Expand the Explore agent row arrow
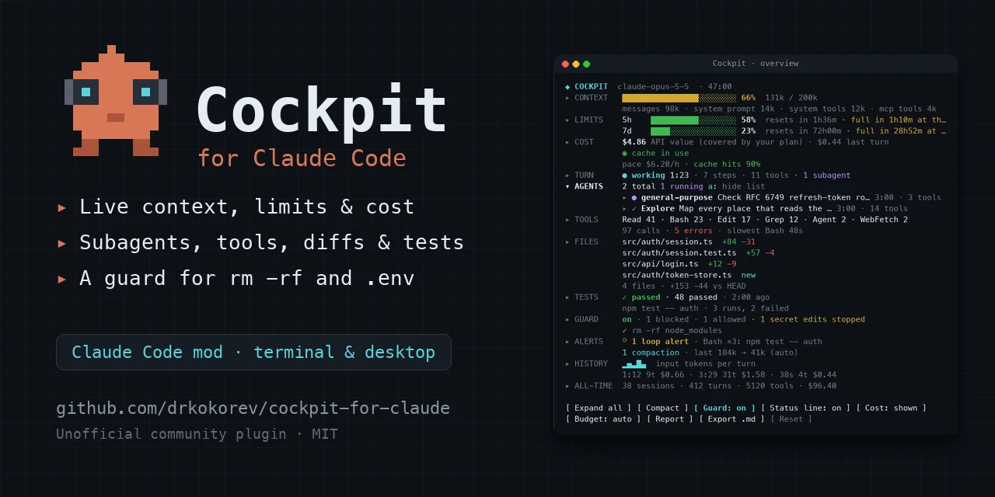This screenshot has width=995, height=497. coord(625,208)
